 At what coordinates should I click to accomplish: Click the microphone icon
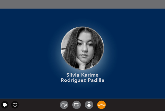point(89,105)
